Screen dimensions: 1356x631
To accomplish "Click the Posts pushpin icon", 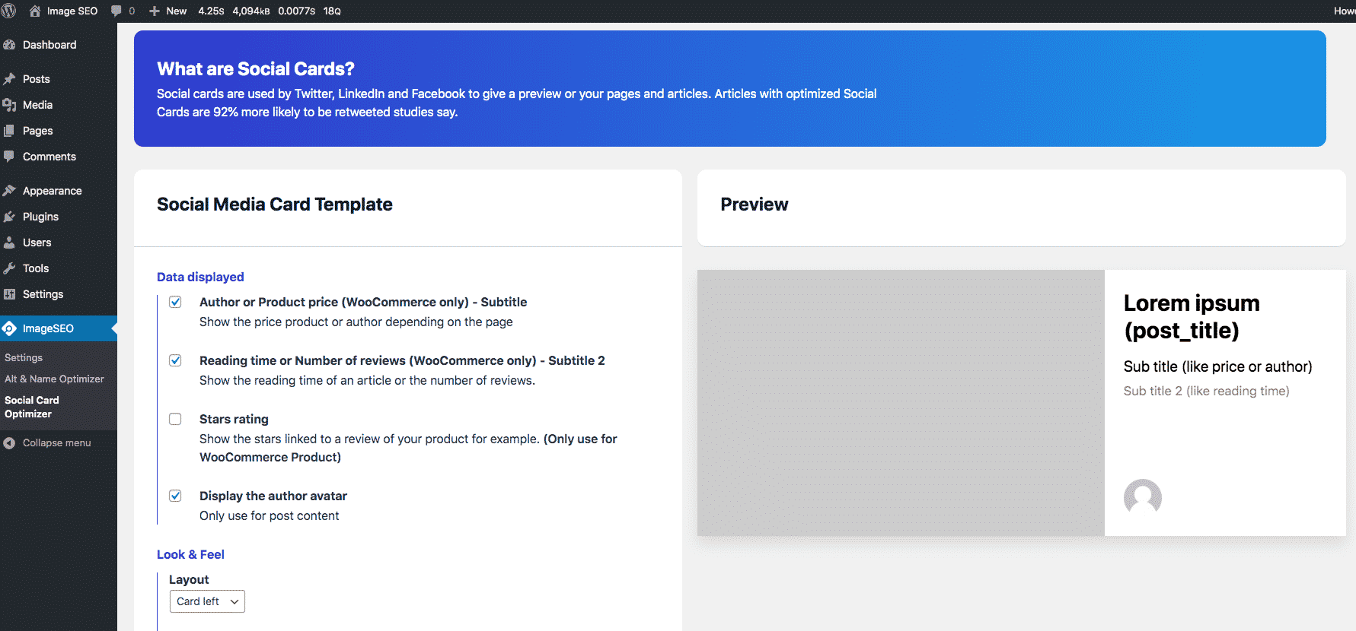I will pos(9,79).
